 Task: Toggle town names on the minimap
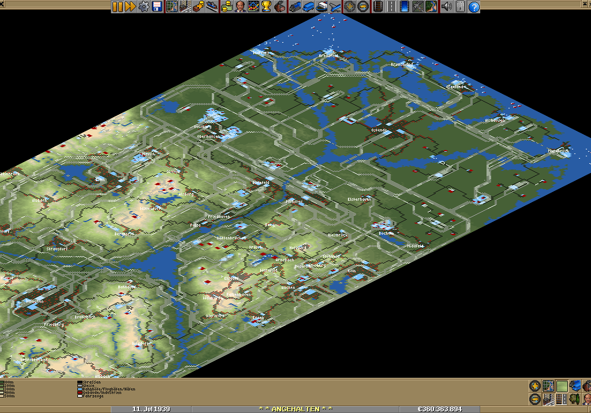pos(548,399)
